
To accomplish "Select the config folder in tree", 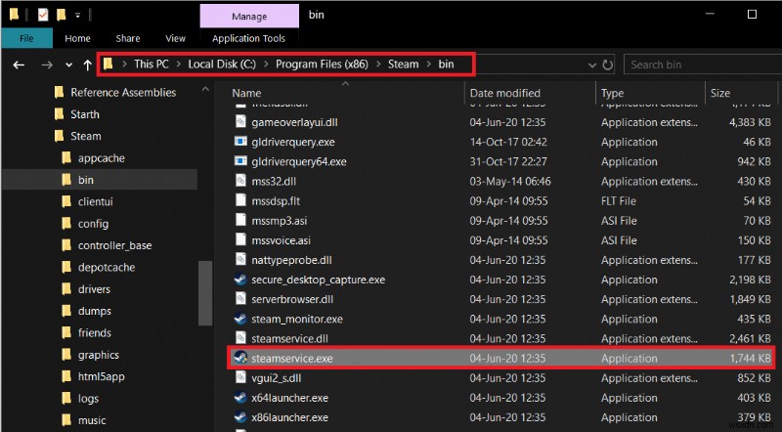I will coord(93,224).
